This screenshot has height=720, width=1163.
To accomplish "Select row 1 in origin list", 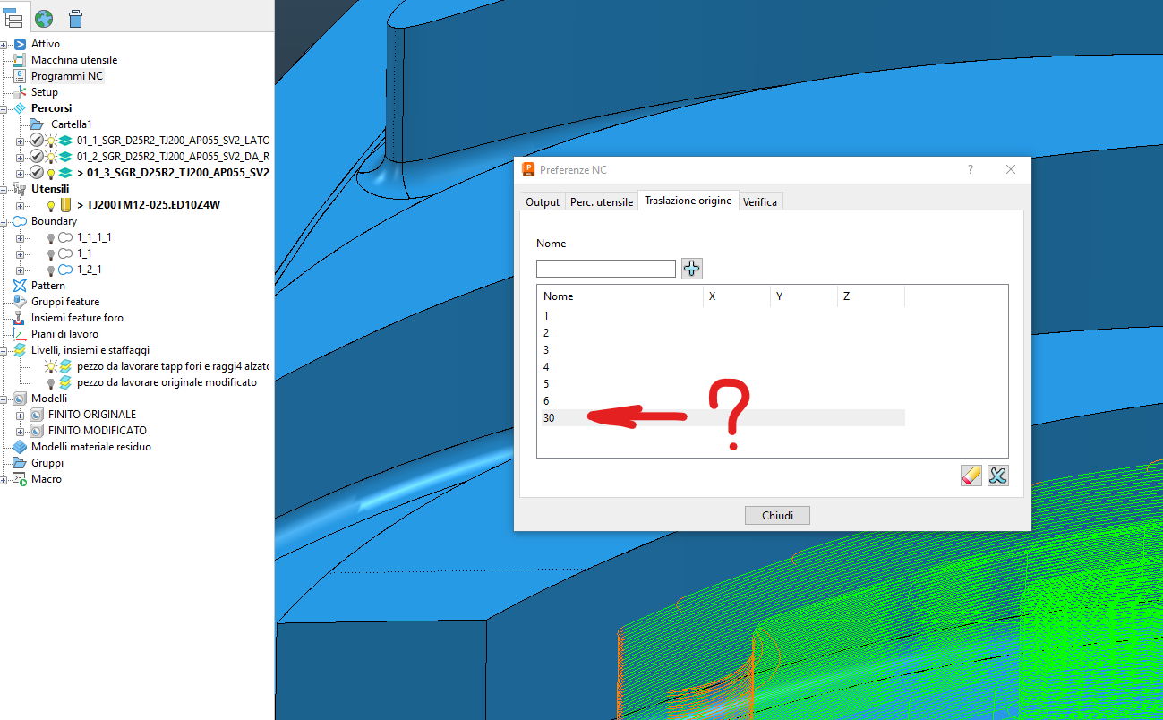I will coord(722,316).
